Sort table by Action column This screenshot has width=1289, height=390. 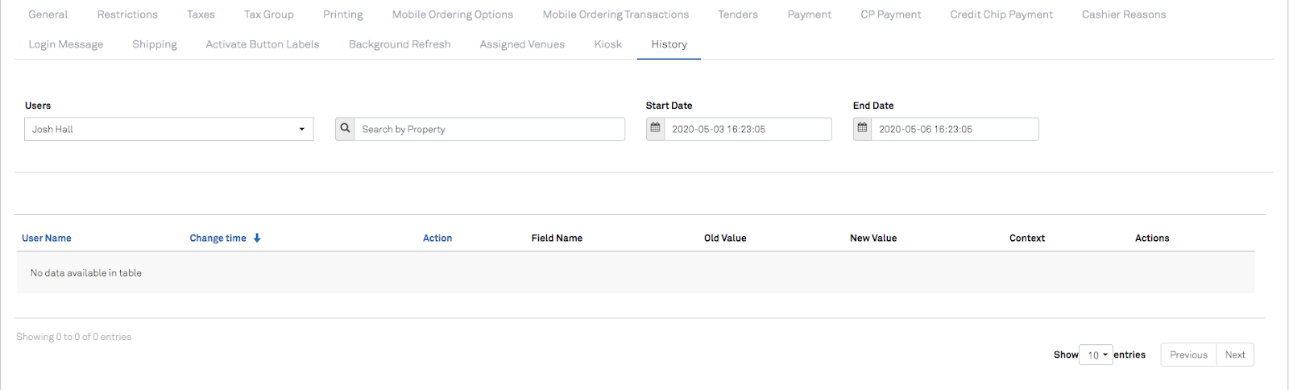click(x=437, y=239)
